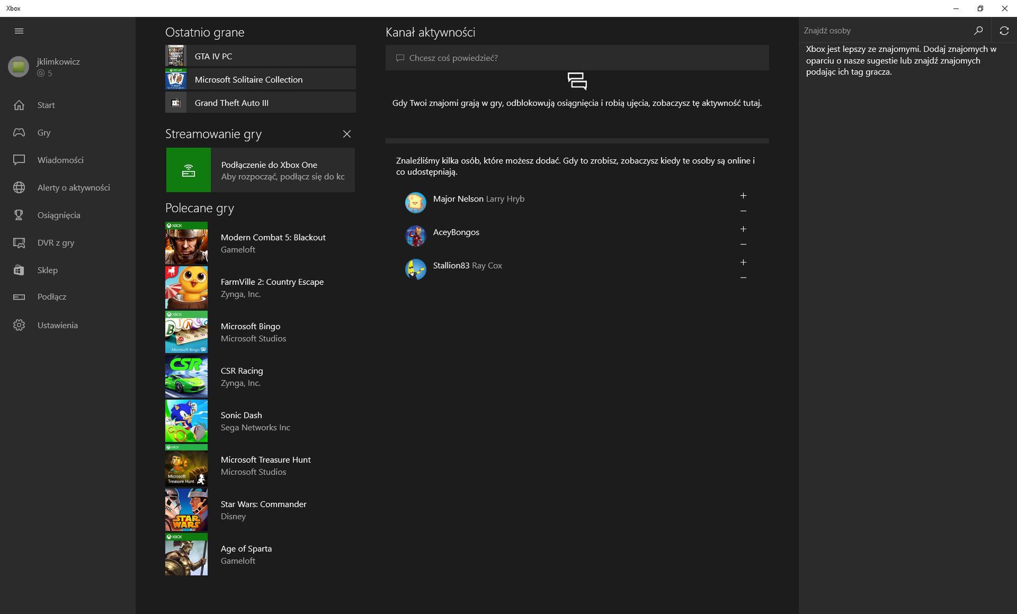The height and width of the screenshot is (614, 1017).
Task: Open Microsoft Bingo thumbnail
Action: pyautogui.click(x=186, y=332)
